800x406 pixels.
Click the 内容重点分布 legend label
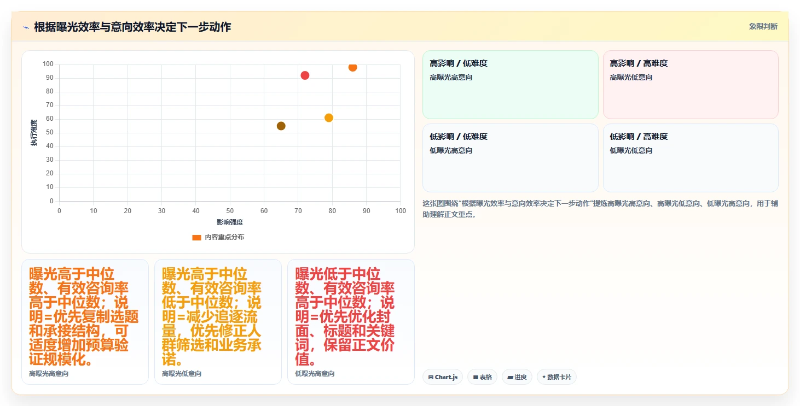tap(224, 237)
